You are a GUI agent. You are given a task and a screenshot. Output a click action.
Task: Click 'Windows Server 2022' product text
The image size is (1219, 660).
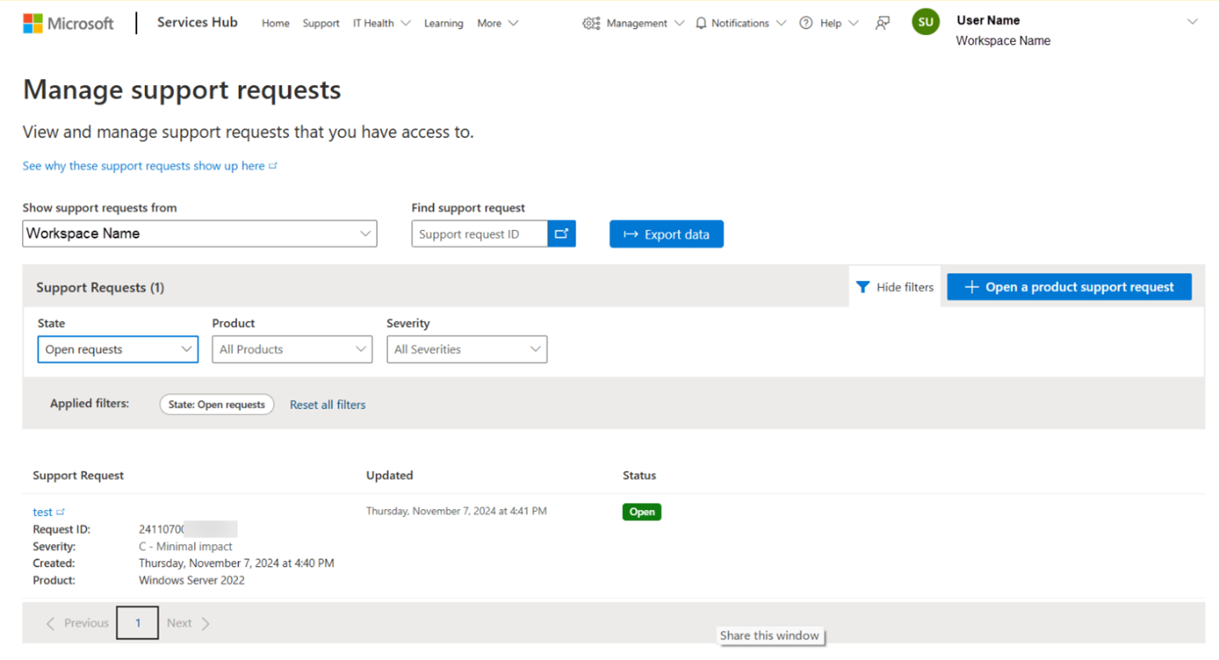coord(192,580)
